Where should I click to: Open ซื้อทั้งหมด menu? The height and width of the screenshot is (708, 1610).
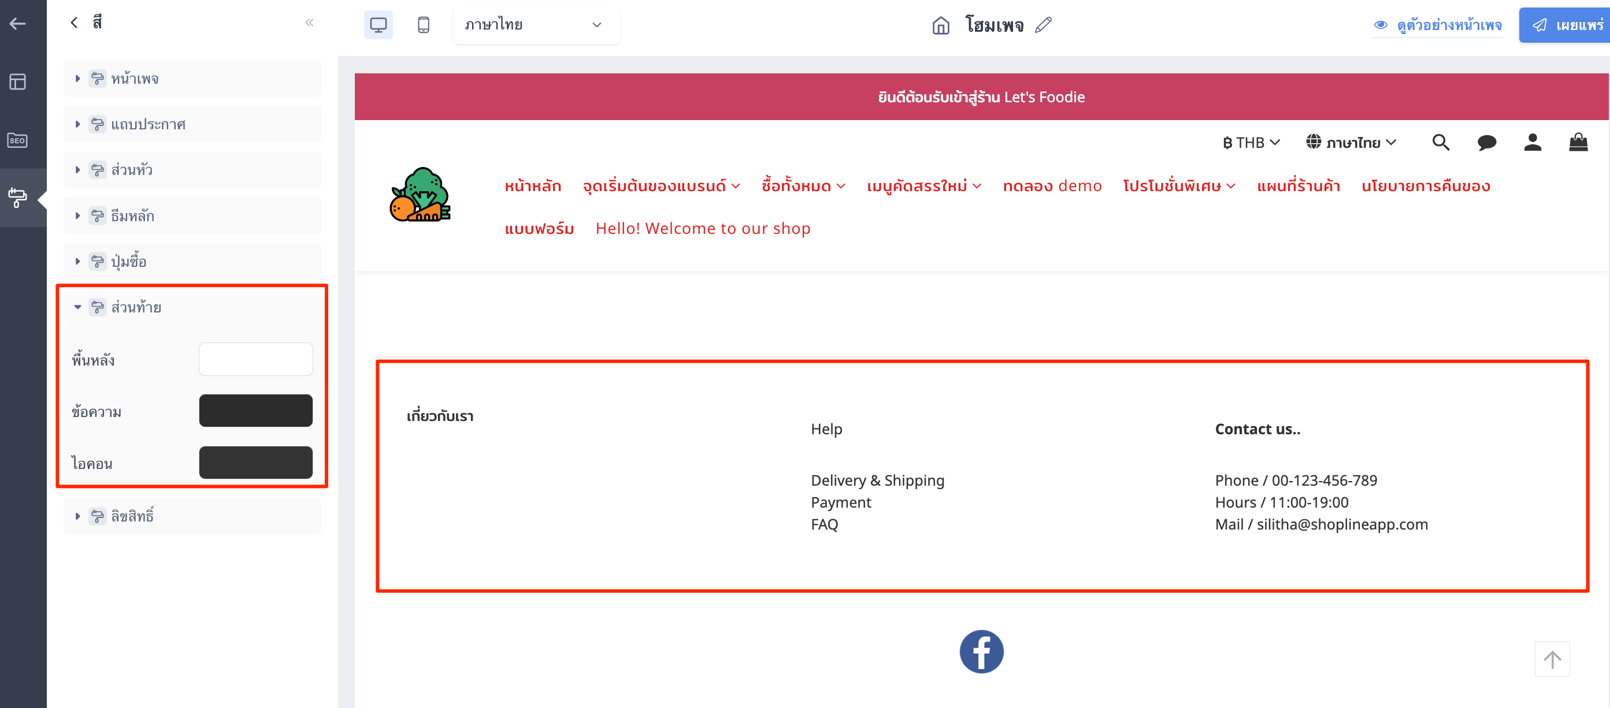click(x=804, y=186)
